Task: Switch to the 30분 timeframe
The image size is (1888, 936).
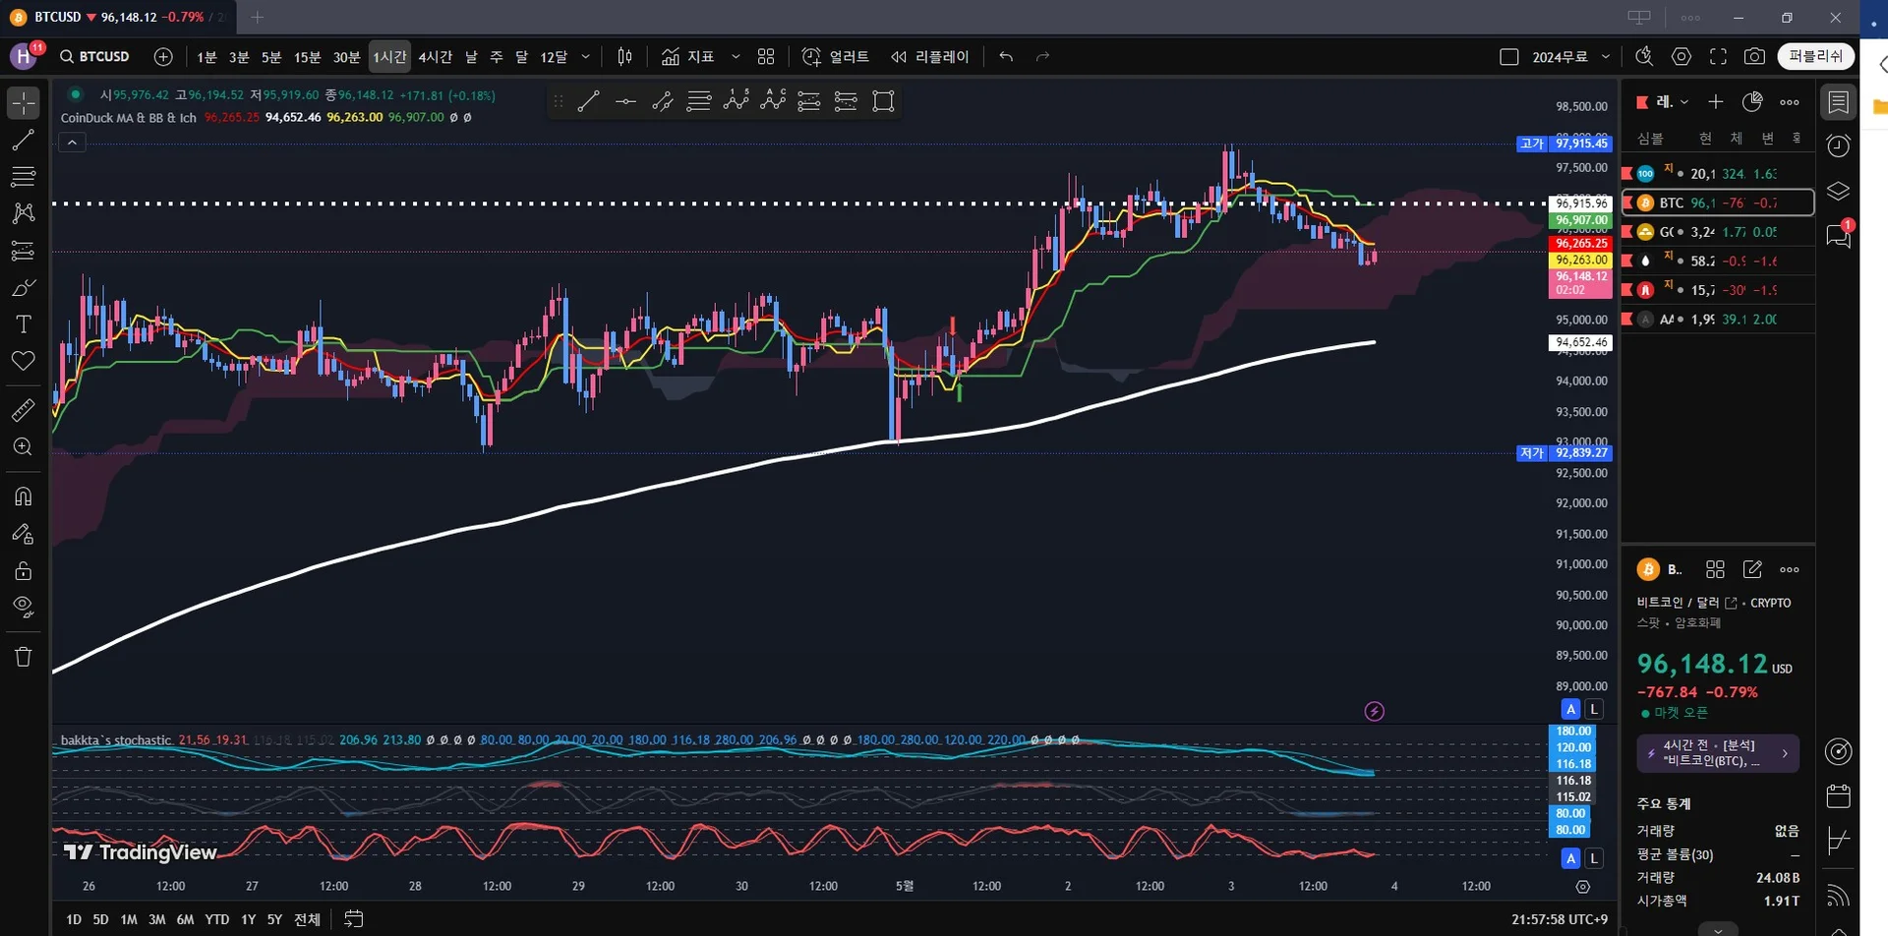Action: coord(346,57)
